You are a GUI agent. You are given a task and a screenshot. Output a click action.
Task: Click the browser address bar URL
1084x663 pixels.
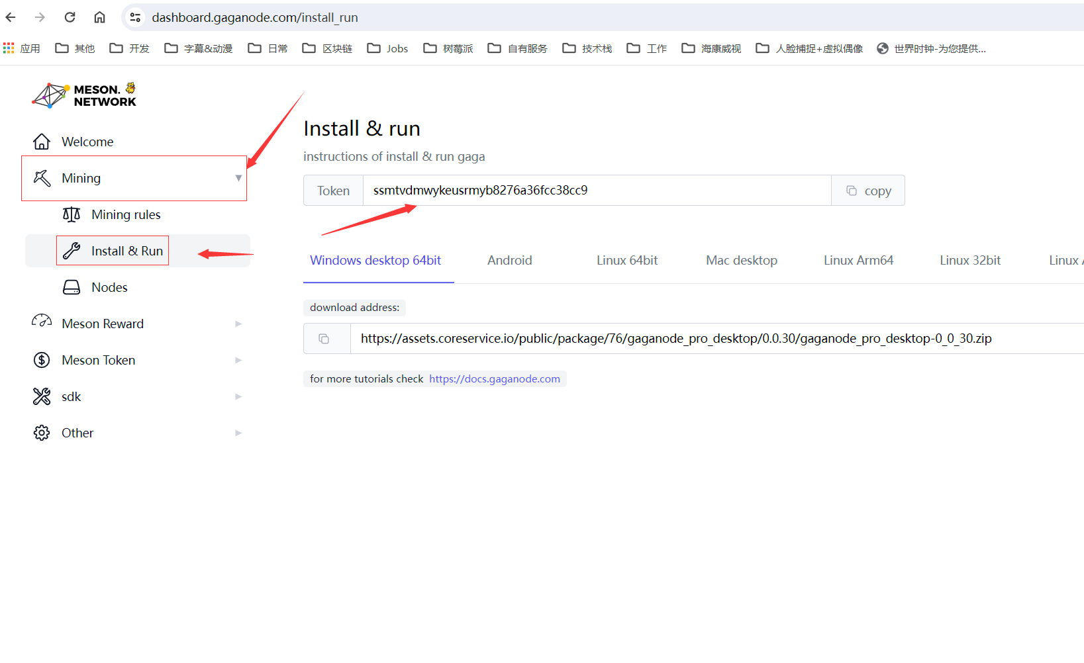tap(255, 18)
